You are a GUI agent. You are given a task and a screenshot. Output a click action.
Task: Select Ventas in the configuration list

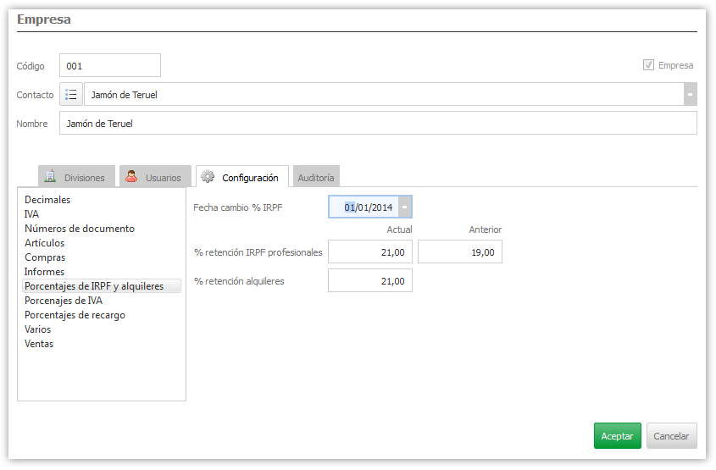(x=39, y=344)
